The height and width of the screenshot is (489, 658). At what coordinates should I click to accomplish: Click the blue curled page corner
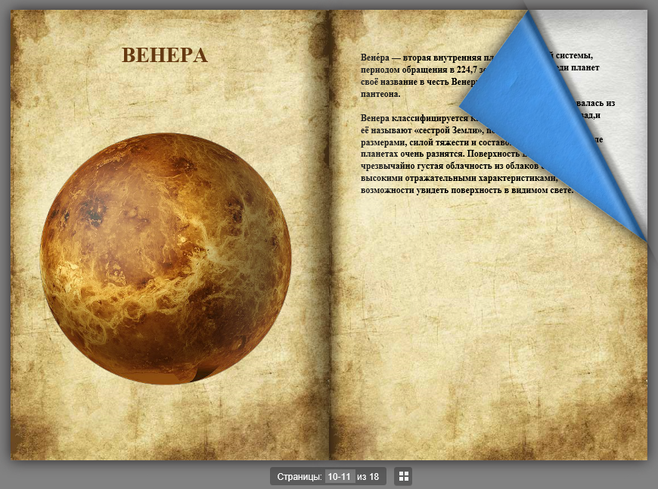(554, 126)
